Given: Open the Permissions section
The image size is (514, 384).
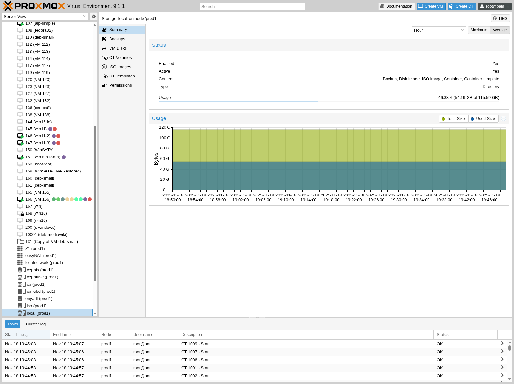Looking at the screenshot, I should point(122,85).
